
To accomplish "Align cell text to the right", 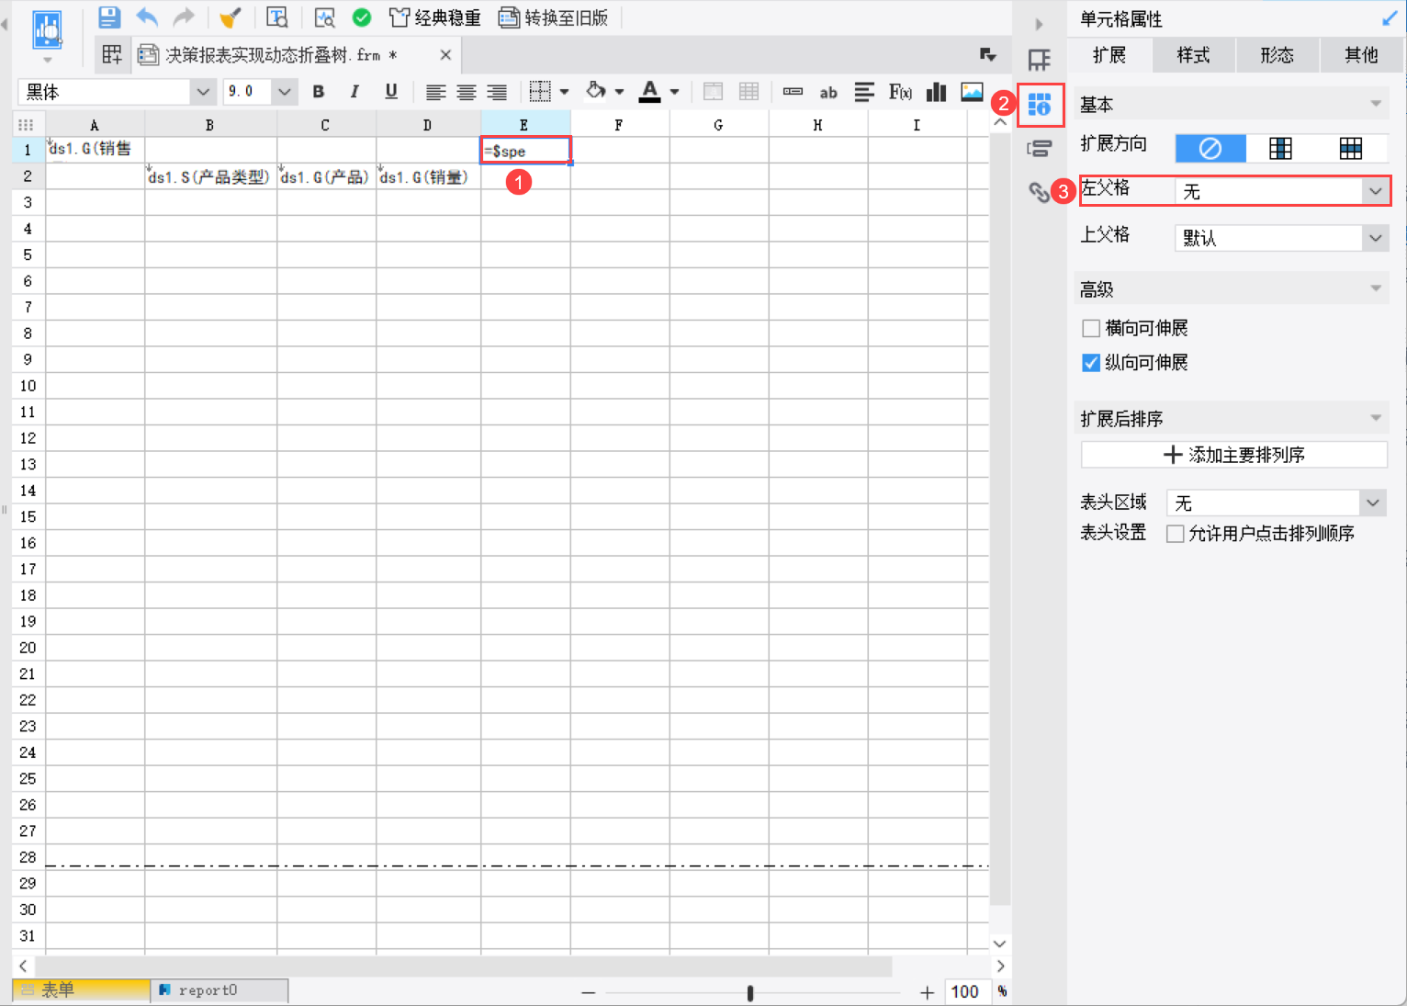I will coord(497,92).
